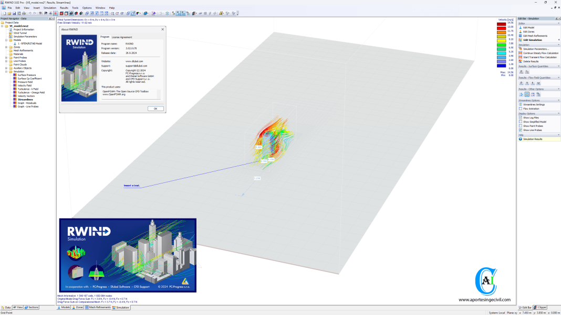Collapse the Results - Surface Quantities section
The width and height of the screenshot is (561, 315).
(558, 66)
